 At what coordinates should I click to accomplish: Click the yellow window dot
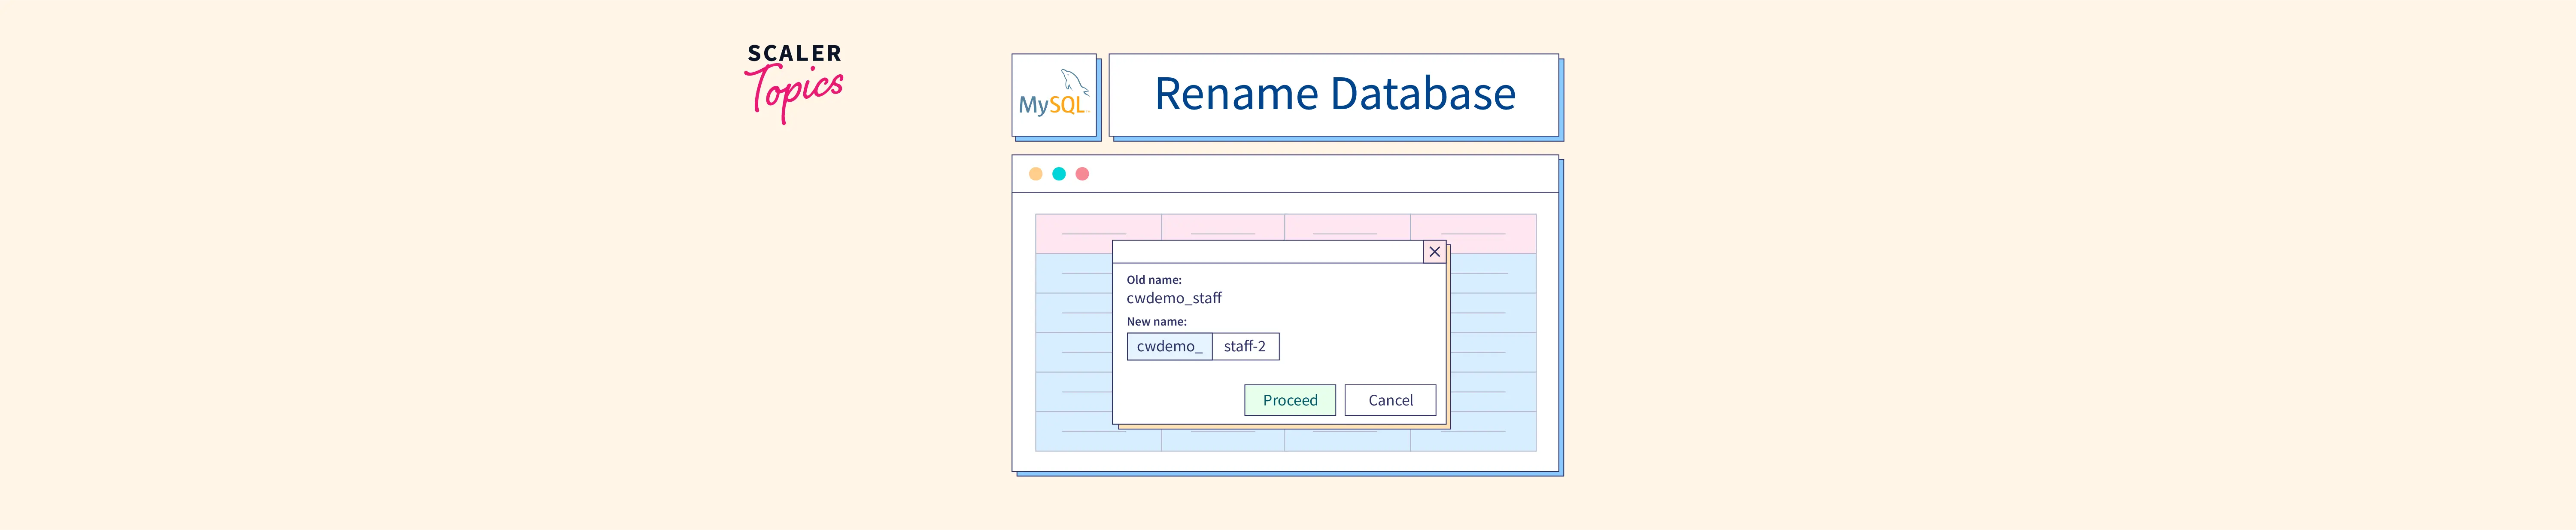(x=1035, y=174)
